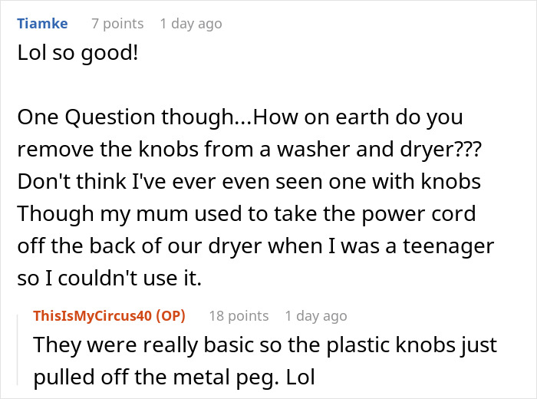
Task: Open the Tiamke user profile link
Action: pos(42,24)
